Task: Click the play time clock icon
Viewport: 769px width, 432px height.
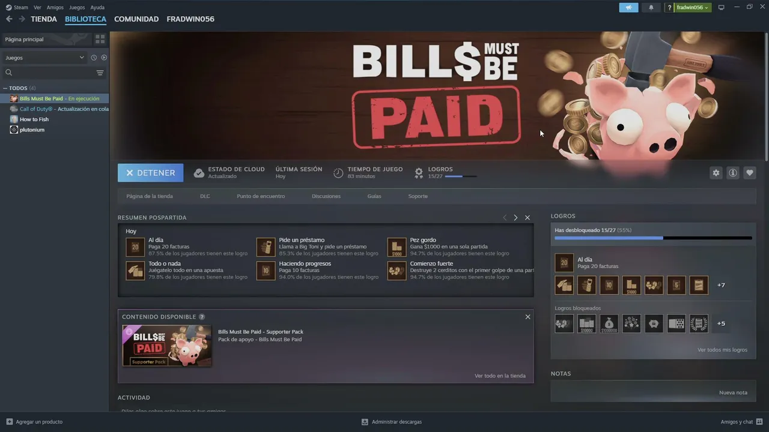Action: pyautogui.click(x=338, y=173)
